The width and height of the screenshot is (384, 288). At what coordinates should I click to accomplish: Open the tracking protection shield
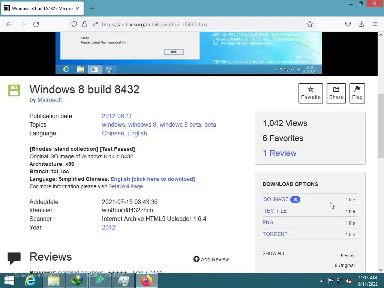(x=74, y=24)
